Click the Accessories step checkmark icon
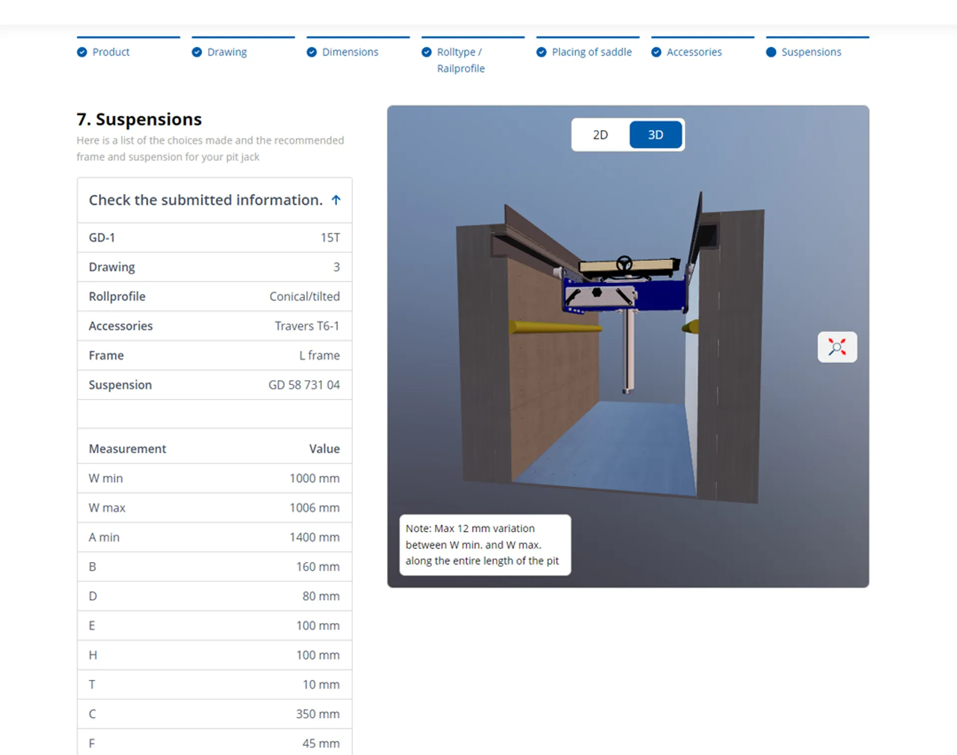The image size is (957, 755). pos(656,52)
